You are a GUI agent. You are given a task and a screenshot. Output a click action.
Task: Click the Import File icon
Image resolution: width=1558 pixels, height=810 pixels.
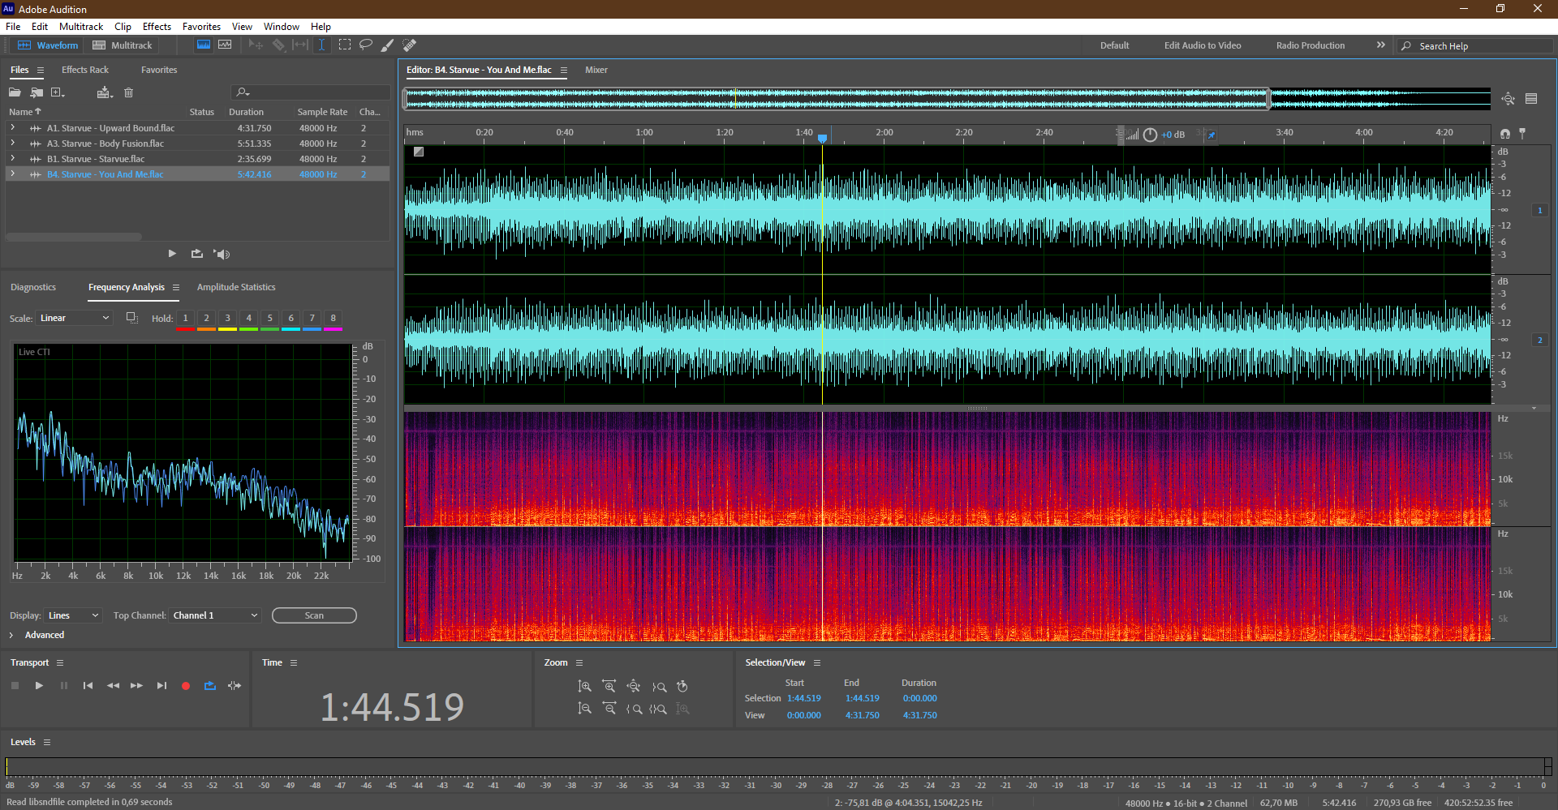[37, 92]
